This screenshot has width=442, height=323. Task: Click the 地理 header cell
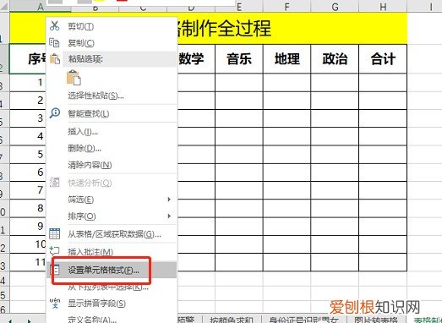[287, 58]
